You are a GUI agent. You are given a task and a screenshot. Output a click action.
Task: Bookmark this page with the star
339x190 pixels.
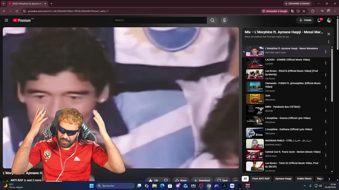tap(304, 11)
